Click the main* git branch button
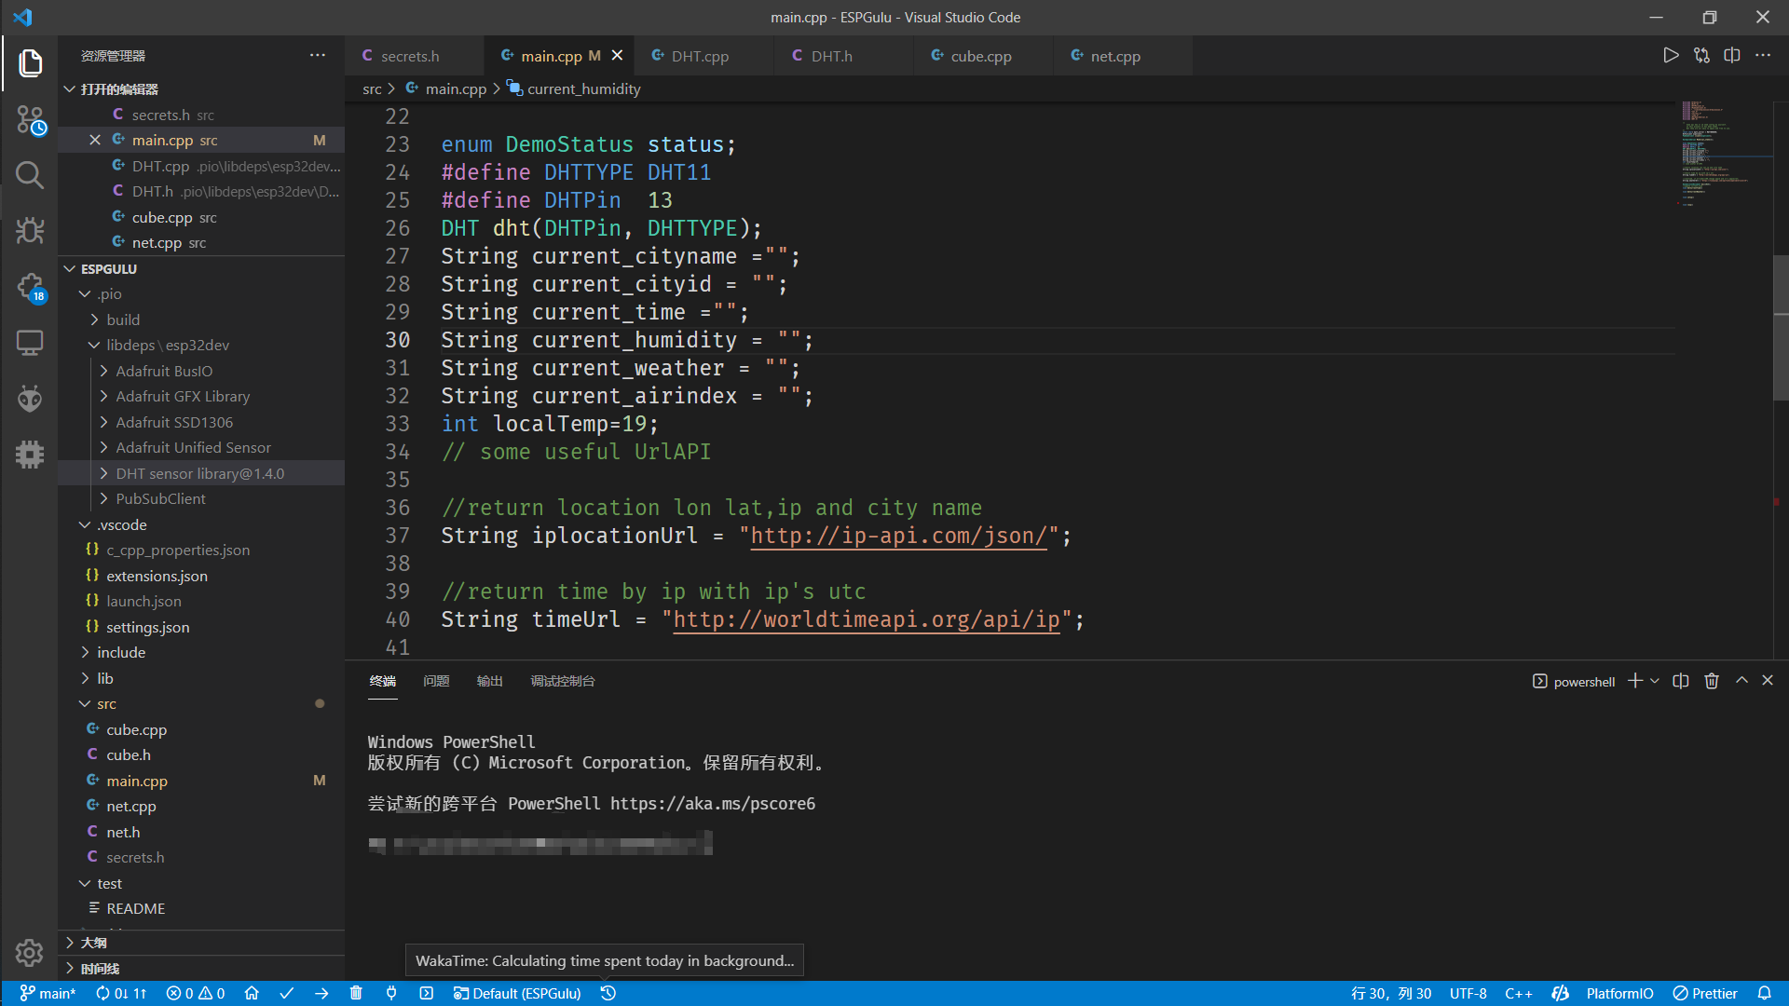Screen dimensions: 1789x1006 click(x=48, y=993)
